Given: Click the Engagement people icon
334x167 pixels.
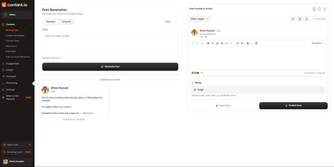Looking at the screenshot, I should (x=3, y=64).
